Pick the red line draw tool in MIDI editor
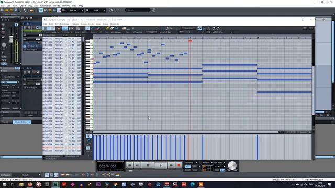The width and height of the screenshot is (335, 188). tap(98, 28)
